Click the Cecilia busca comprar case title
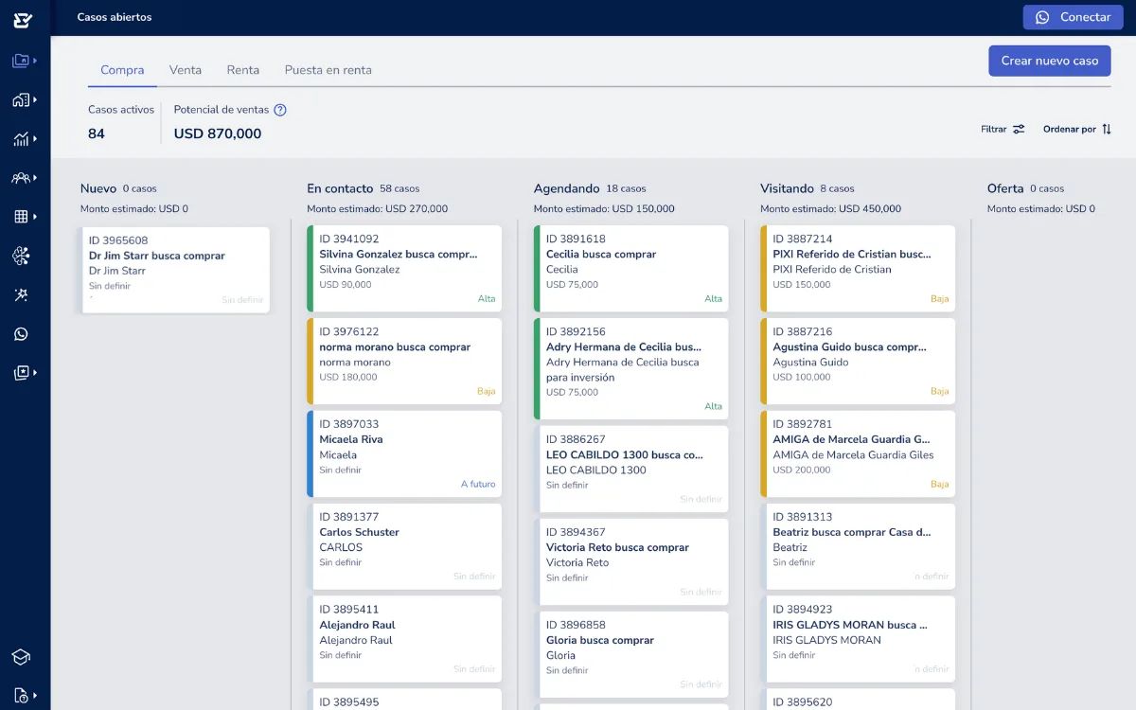The height and width of the screenshot is (710, 1136). 601,254
